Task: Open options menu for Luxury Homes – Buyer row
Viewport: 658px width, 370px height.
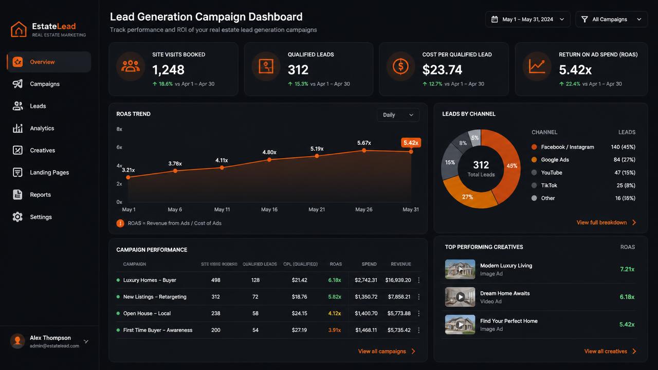Action: coord(418,280)
